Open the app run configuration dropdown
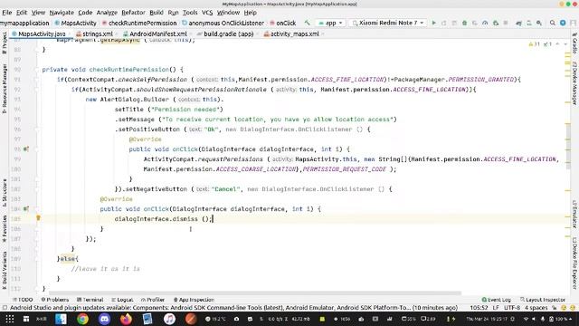The image size is (579, 326). (331, 23)
